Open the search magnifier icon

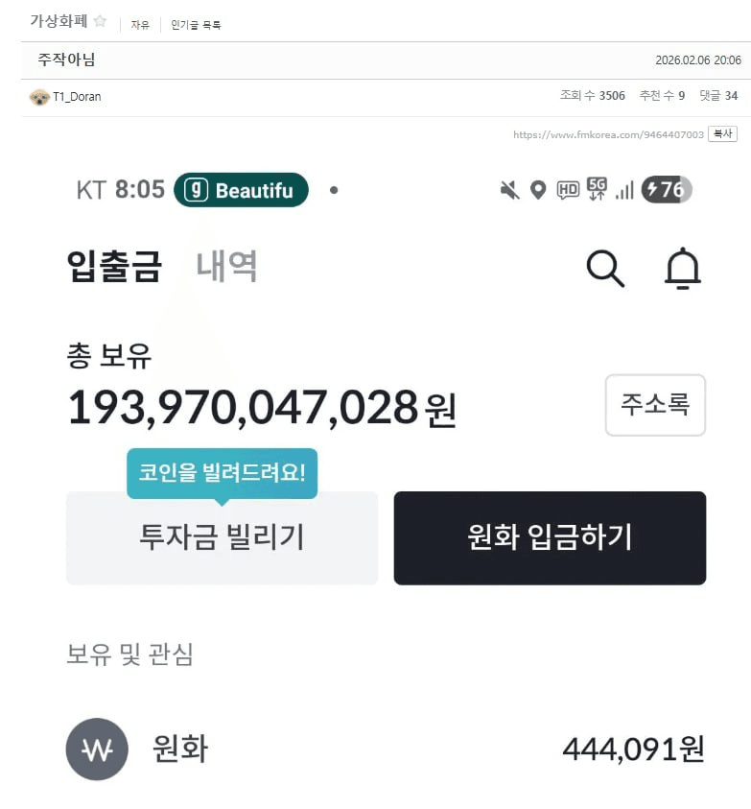pyautogui.click(x=605, y=269)
